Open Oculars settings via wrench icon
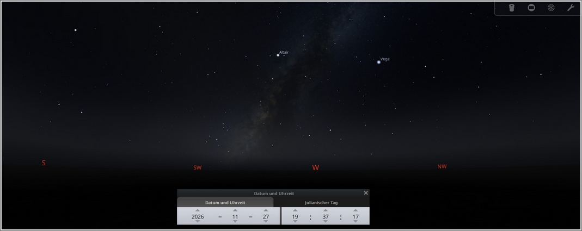 click(571, 8)
